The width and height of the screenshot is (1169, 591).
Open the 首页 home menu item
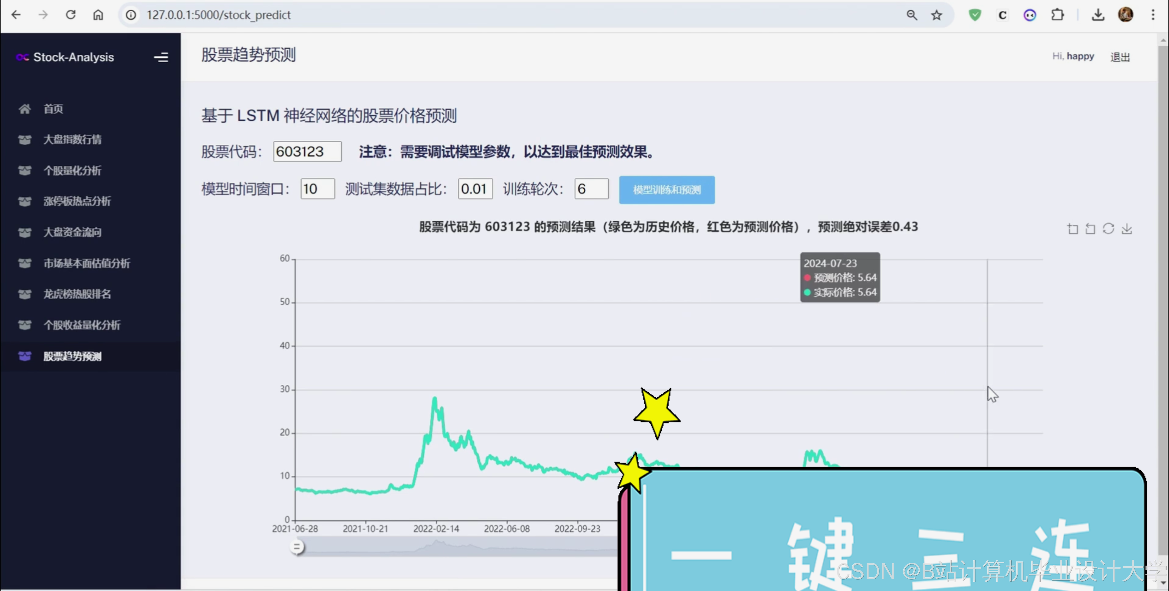53,109
